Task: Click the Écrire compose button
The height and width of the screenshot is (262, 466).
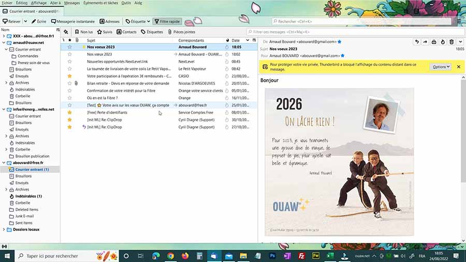Action: [39, 22]
